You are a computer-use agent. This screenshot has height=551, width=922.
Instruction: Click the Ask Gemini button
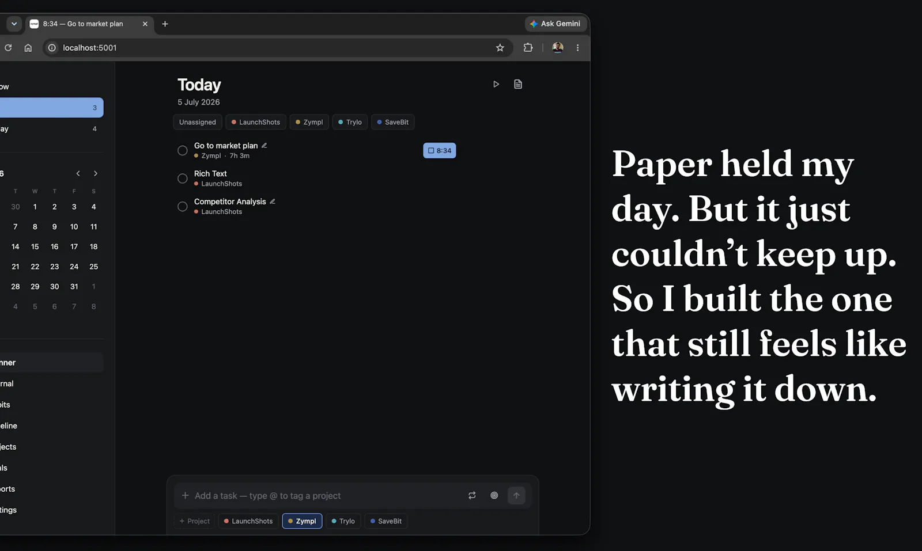(x=556, y=24)
